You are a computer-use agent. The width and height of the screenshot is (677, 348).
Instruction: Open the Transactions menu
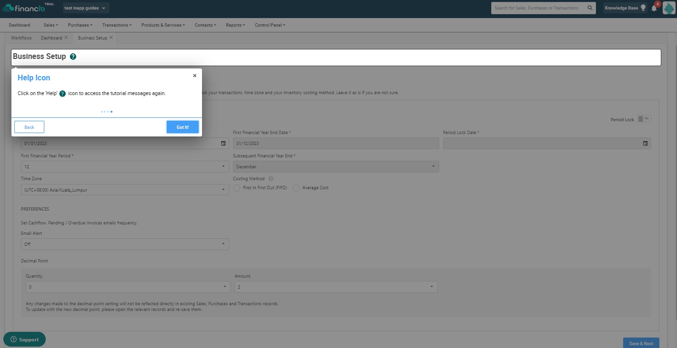pyautogui.click(x=117, y=25)
